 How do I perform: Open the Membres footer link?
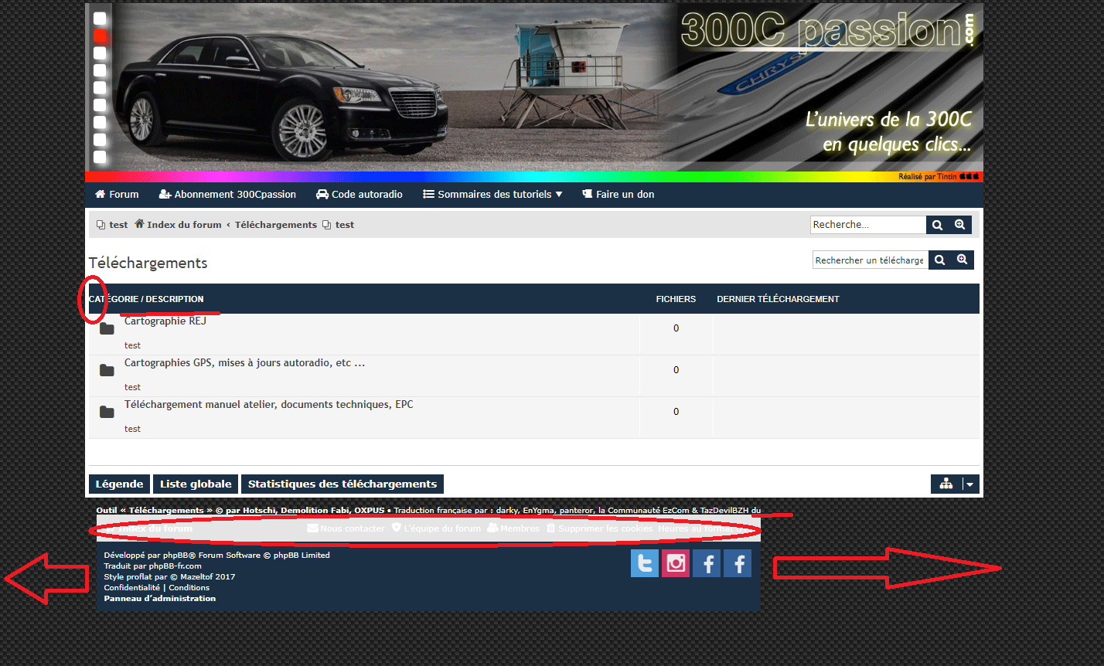513,528
